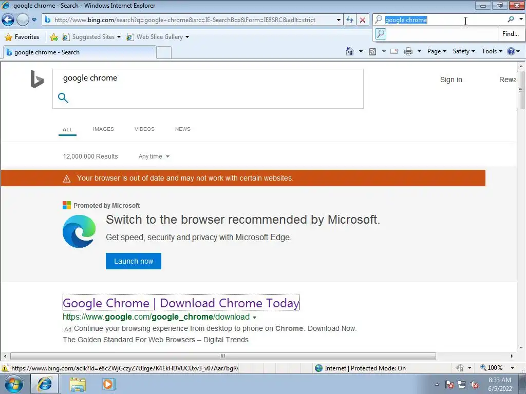Screen dimensions: 526x394
Task: Open recent pages dropdown next to Forward
Action: 34,20
